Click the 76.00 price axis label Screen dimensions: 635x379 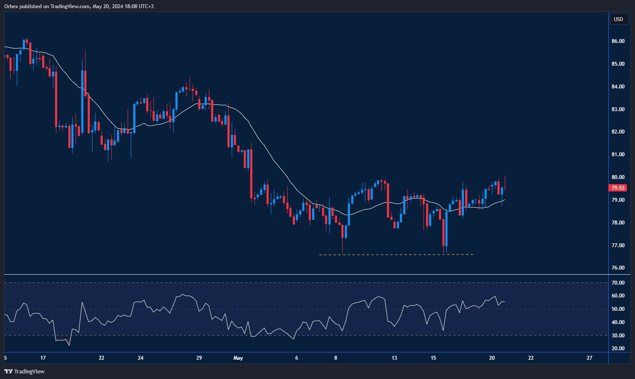[618, 268]
